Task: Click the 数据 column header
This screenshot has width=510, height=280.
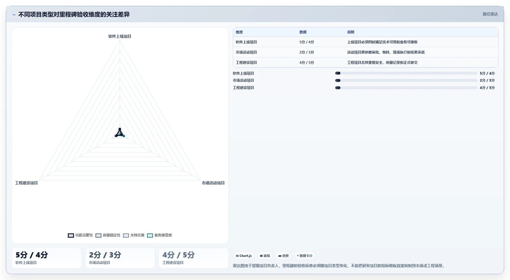Action: (x=303, y=32)
